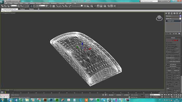This screenshot has width=182, height=102.
Task: Open the Render Setup dialog
Action: [108, 6]
